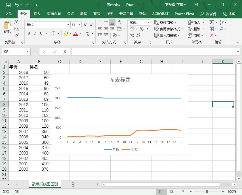The width and height of the screenshot is (242, 195).
Task: Open Find and Select magnifier
Action: tap(222, 29)
